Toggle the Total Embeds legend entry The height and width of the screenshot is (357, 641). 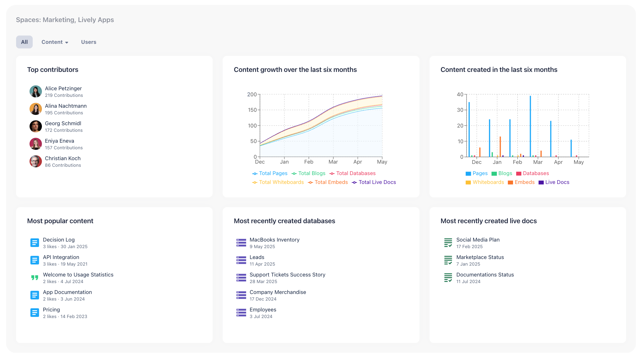click(x=328, y=182)
